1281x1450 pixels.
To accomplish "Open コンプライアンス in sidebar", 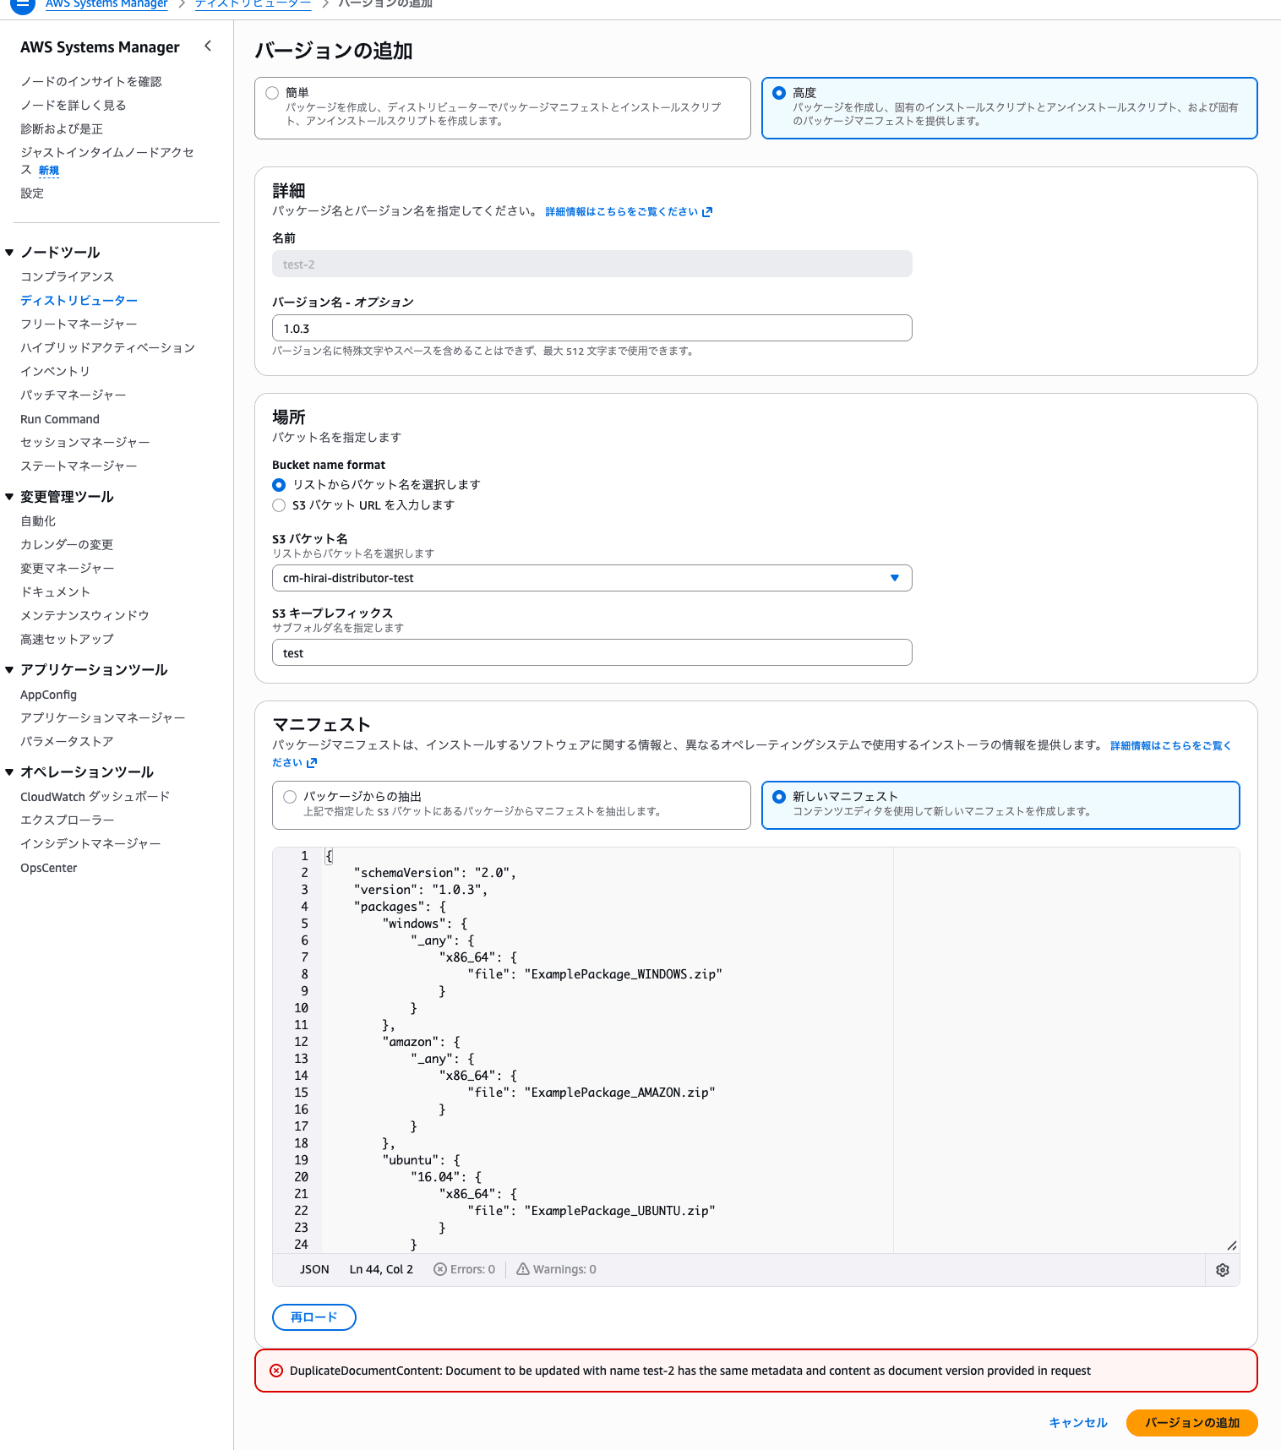I will 67,277.
